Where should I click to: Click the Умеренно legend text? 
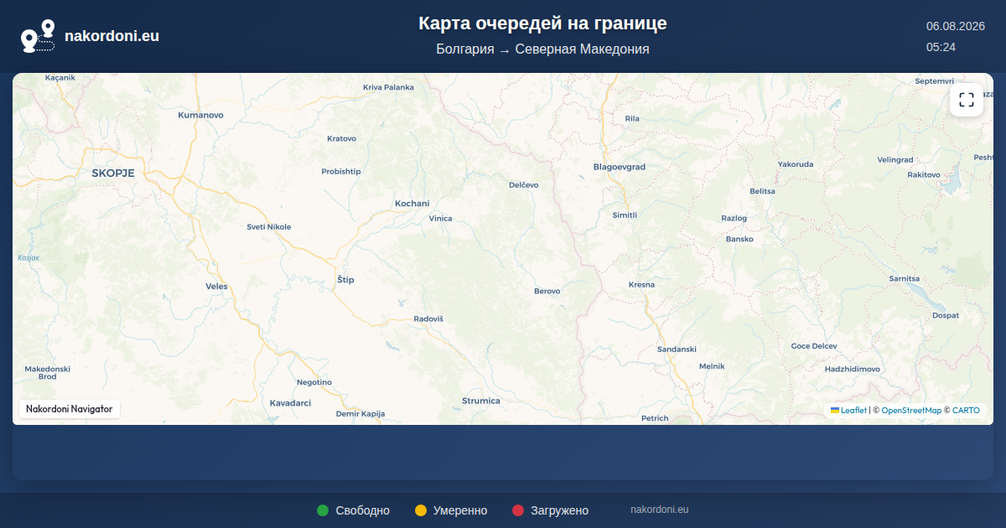[x=460, y=510]
